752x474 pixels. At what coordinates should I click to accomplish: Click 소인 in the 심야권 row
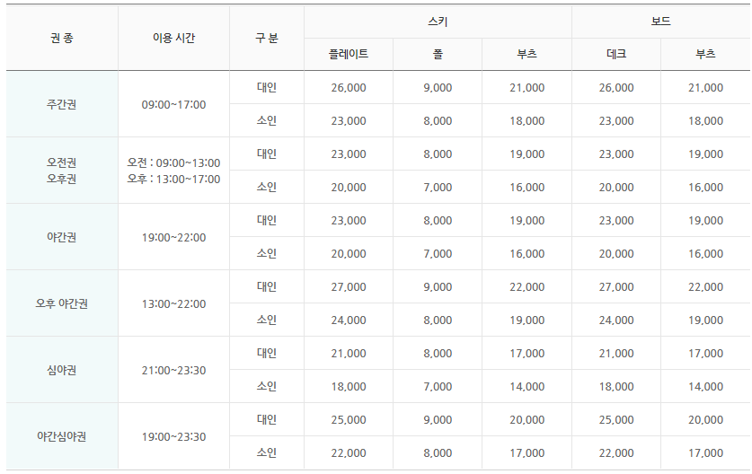(267, 386)
